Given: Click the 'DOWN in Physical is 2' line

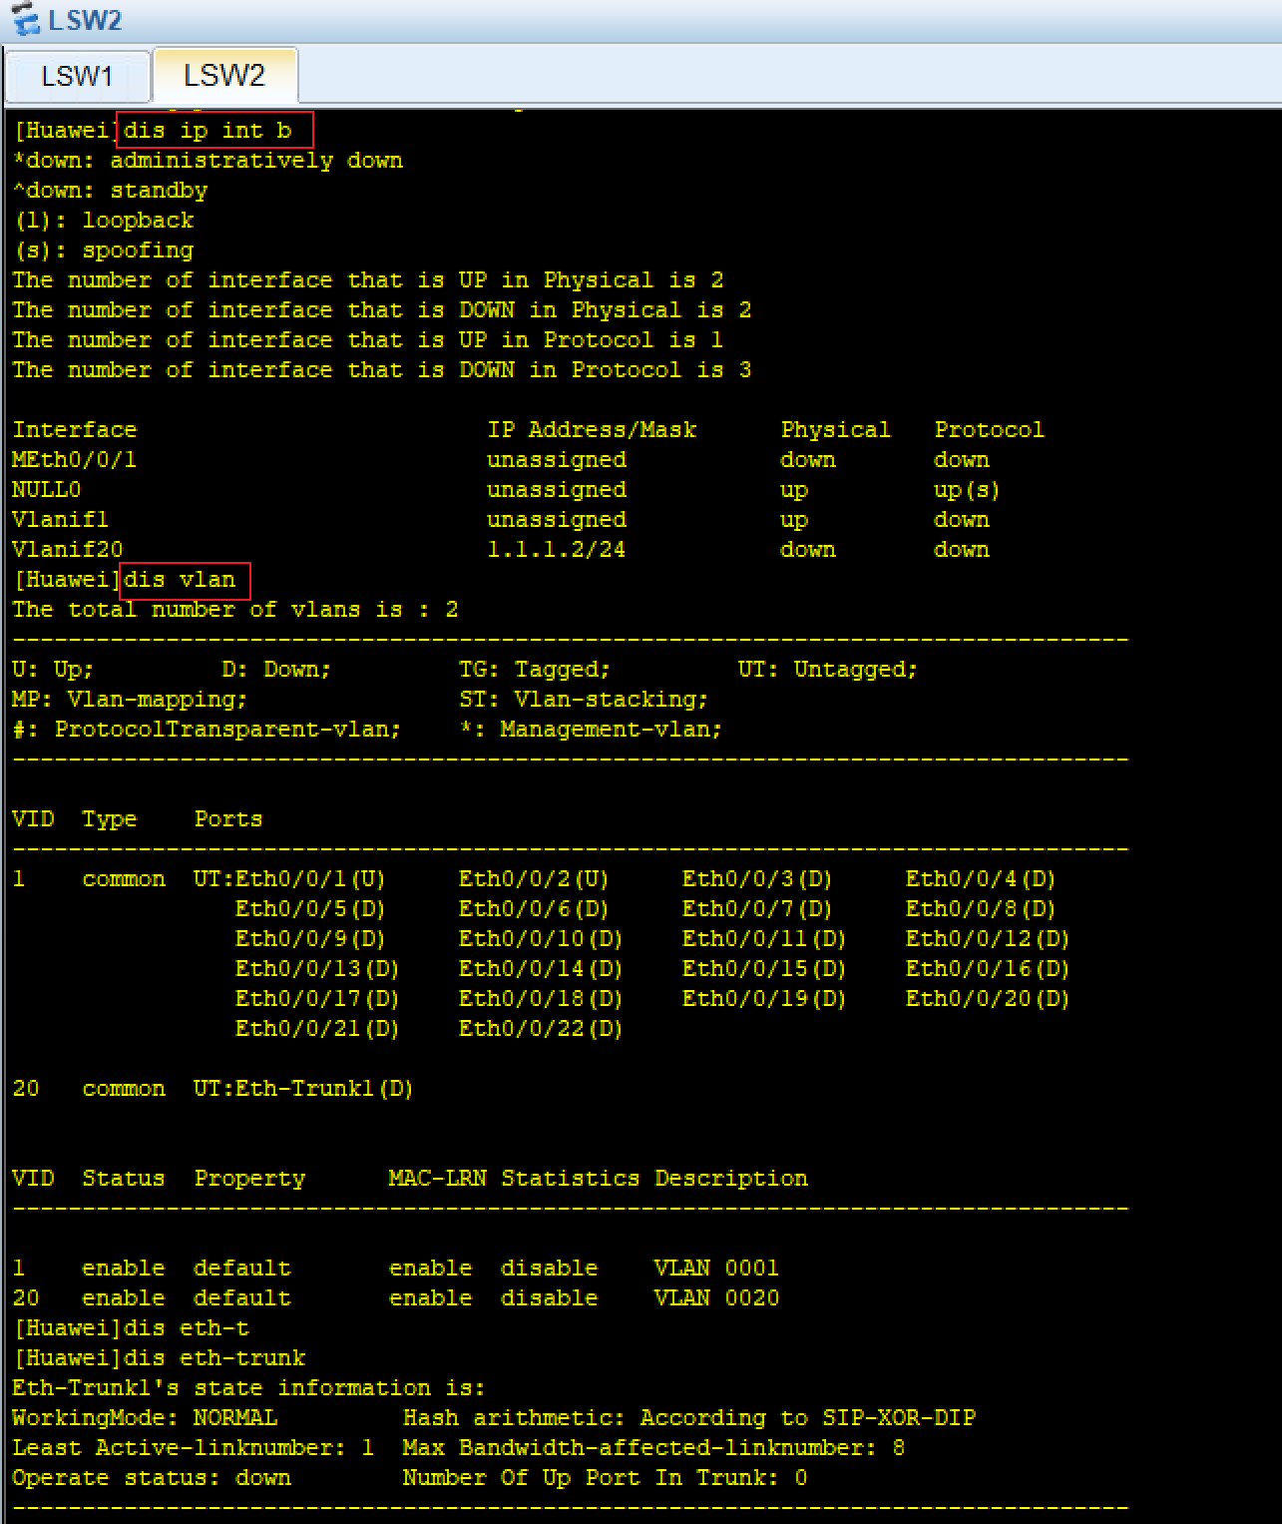Looking at the screenshot, I should (382, 310).
